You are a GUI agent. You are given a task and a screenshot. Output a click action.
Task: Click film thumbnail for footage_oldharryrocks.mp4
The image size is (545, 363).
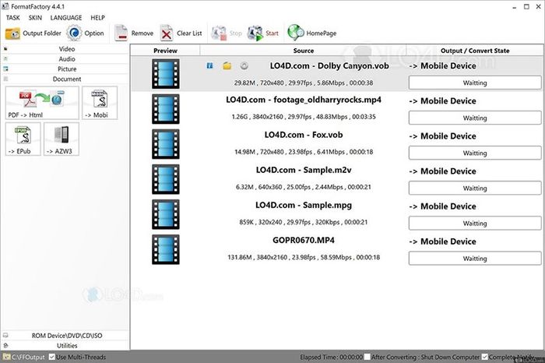click(166, 109)
